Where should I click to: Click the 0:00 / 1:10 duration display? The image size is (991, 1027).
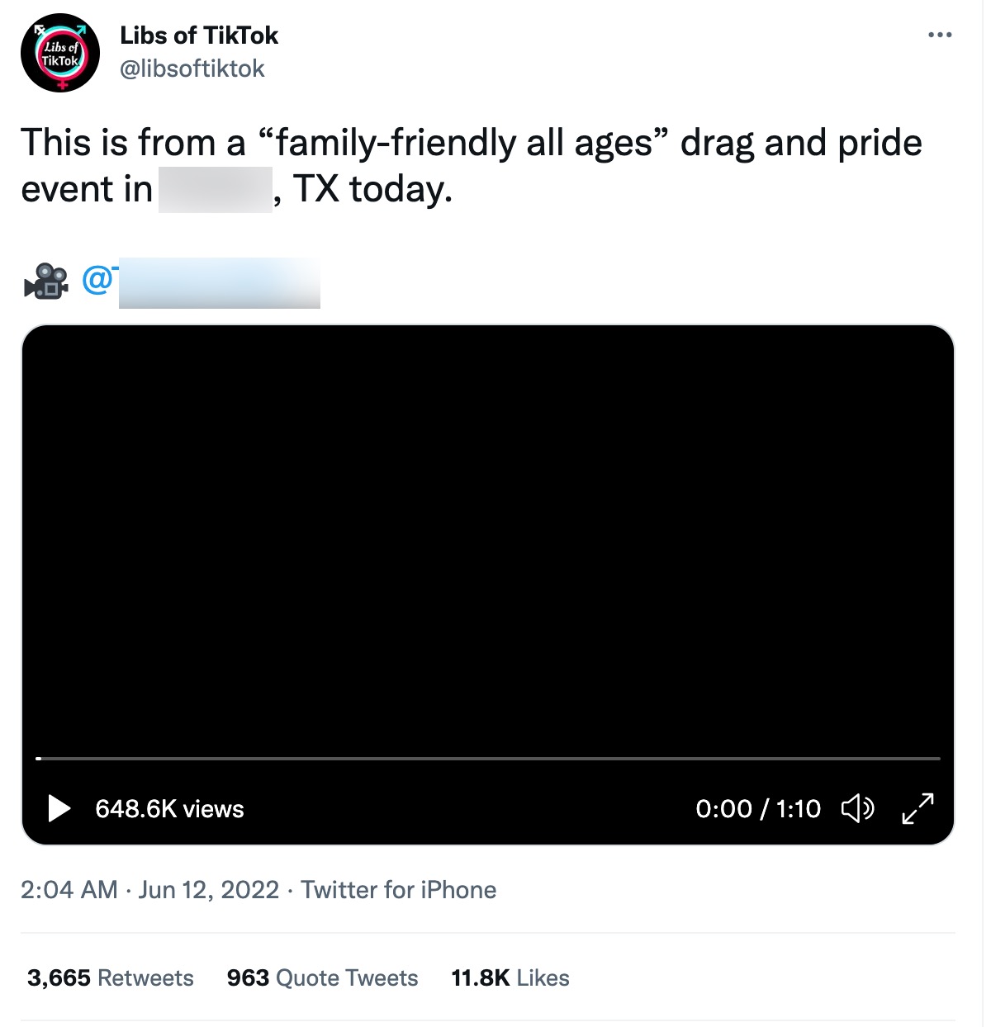[x=760, y=809]
